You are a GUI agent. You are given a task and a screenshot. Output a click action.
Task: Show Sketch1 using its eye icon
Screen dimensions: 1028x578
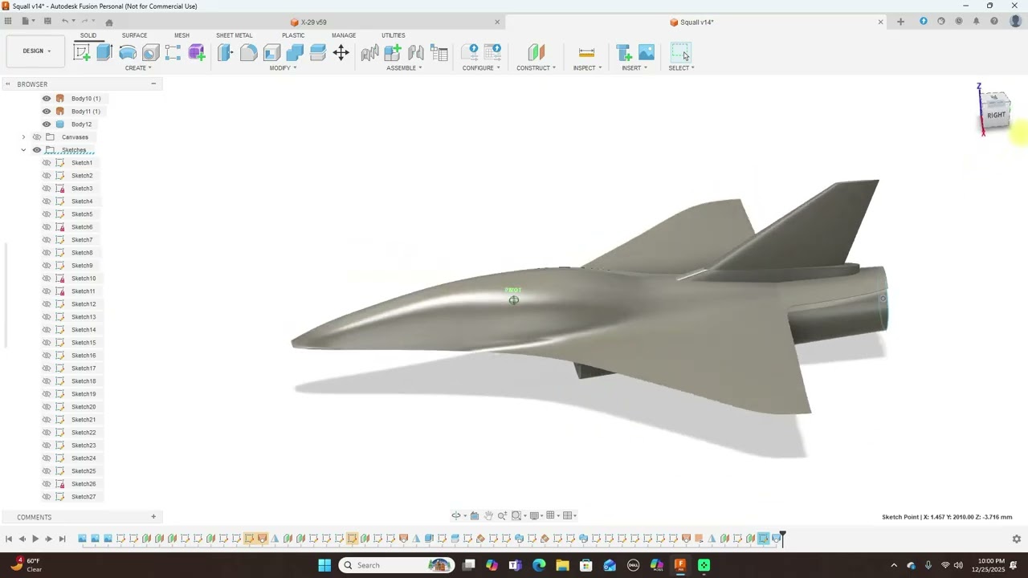[47, 163]
